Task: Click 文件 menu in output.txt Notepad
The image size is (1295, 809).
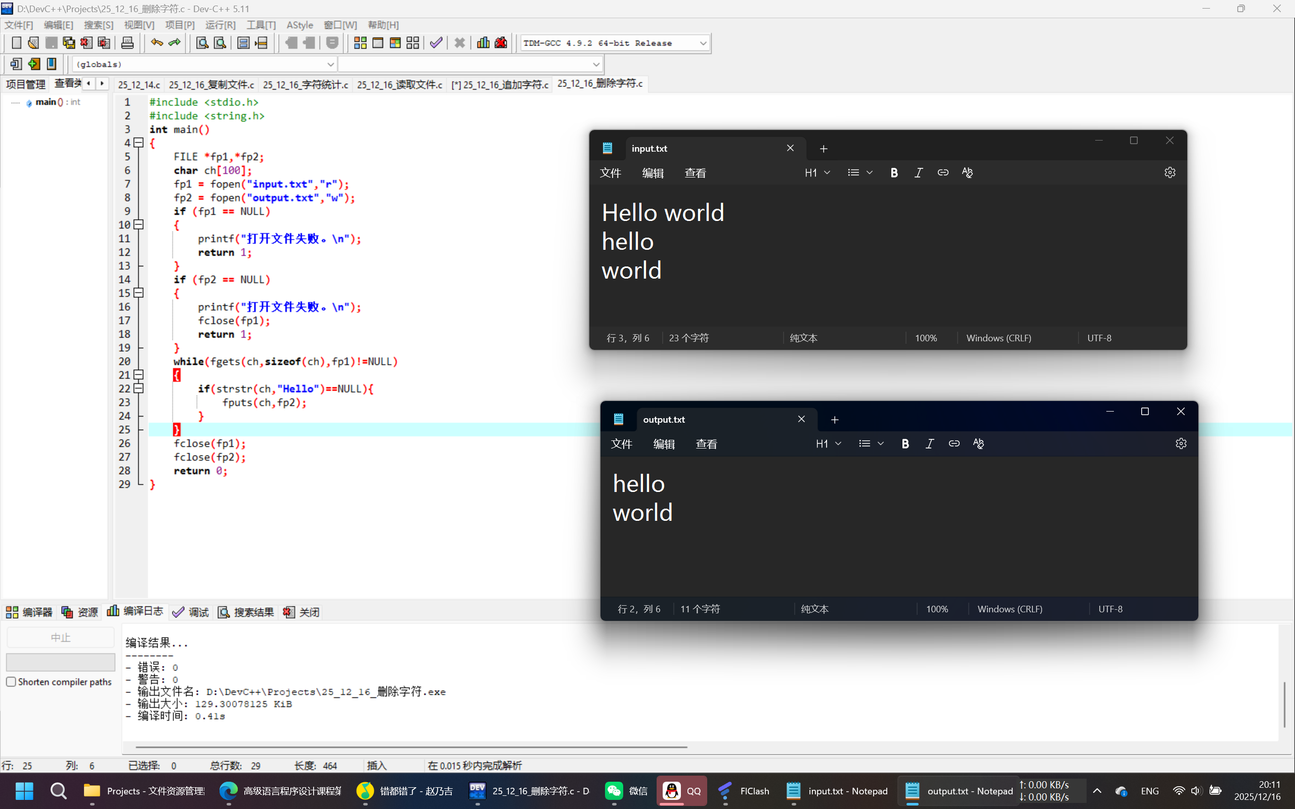Action: click(621, 444)
